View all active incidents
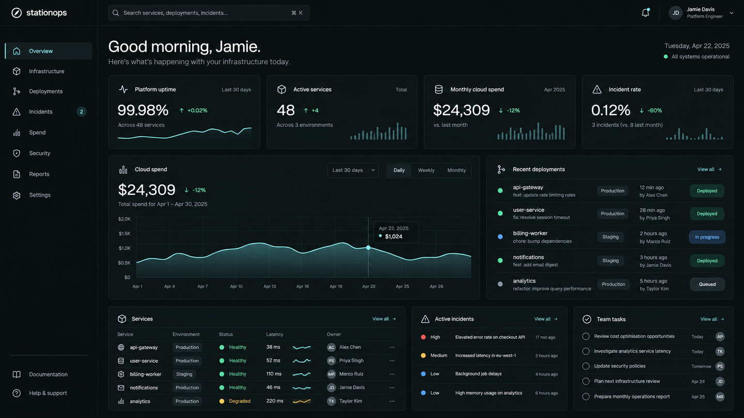This screenshot has height=418, width=744. tap(546, 319)
